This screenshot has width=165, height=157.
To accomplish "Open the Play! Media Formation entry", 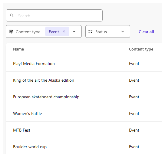I will pyautogui.click(x=34, y=64).
